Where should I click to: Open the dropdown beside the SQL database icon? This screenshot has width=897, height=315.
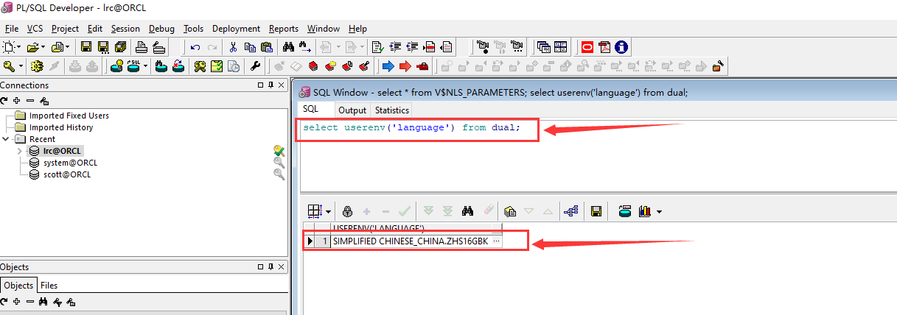pyautogui.click(x=145, y=66)
